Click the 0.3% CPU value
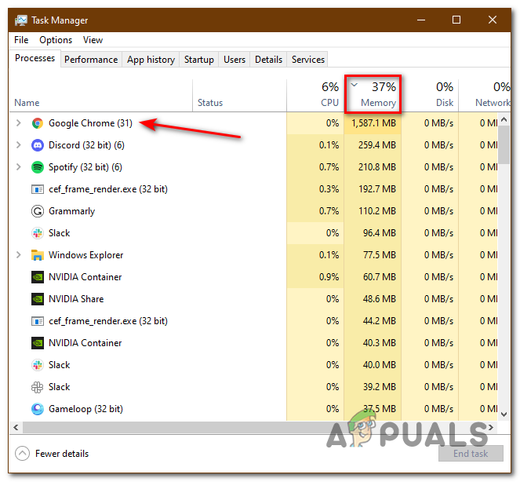The height and width of the screenshot is (482, 520). click(329, 189)
